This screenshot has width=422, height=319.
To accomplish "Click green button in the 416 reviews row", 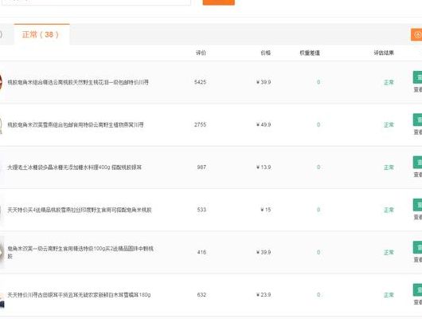I will click(418, 247).
